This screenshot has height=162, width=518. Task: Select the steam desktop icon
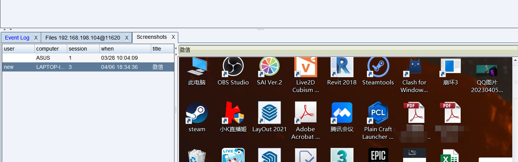click(197, 113)
